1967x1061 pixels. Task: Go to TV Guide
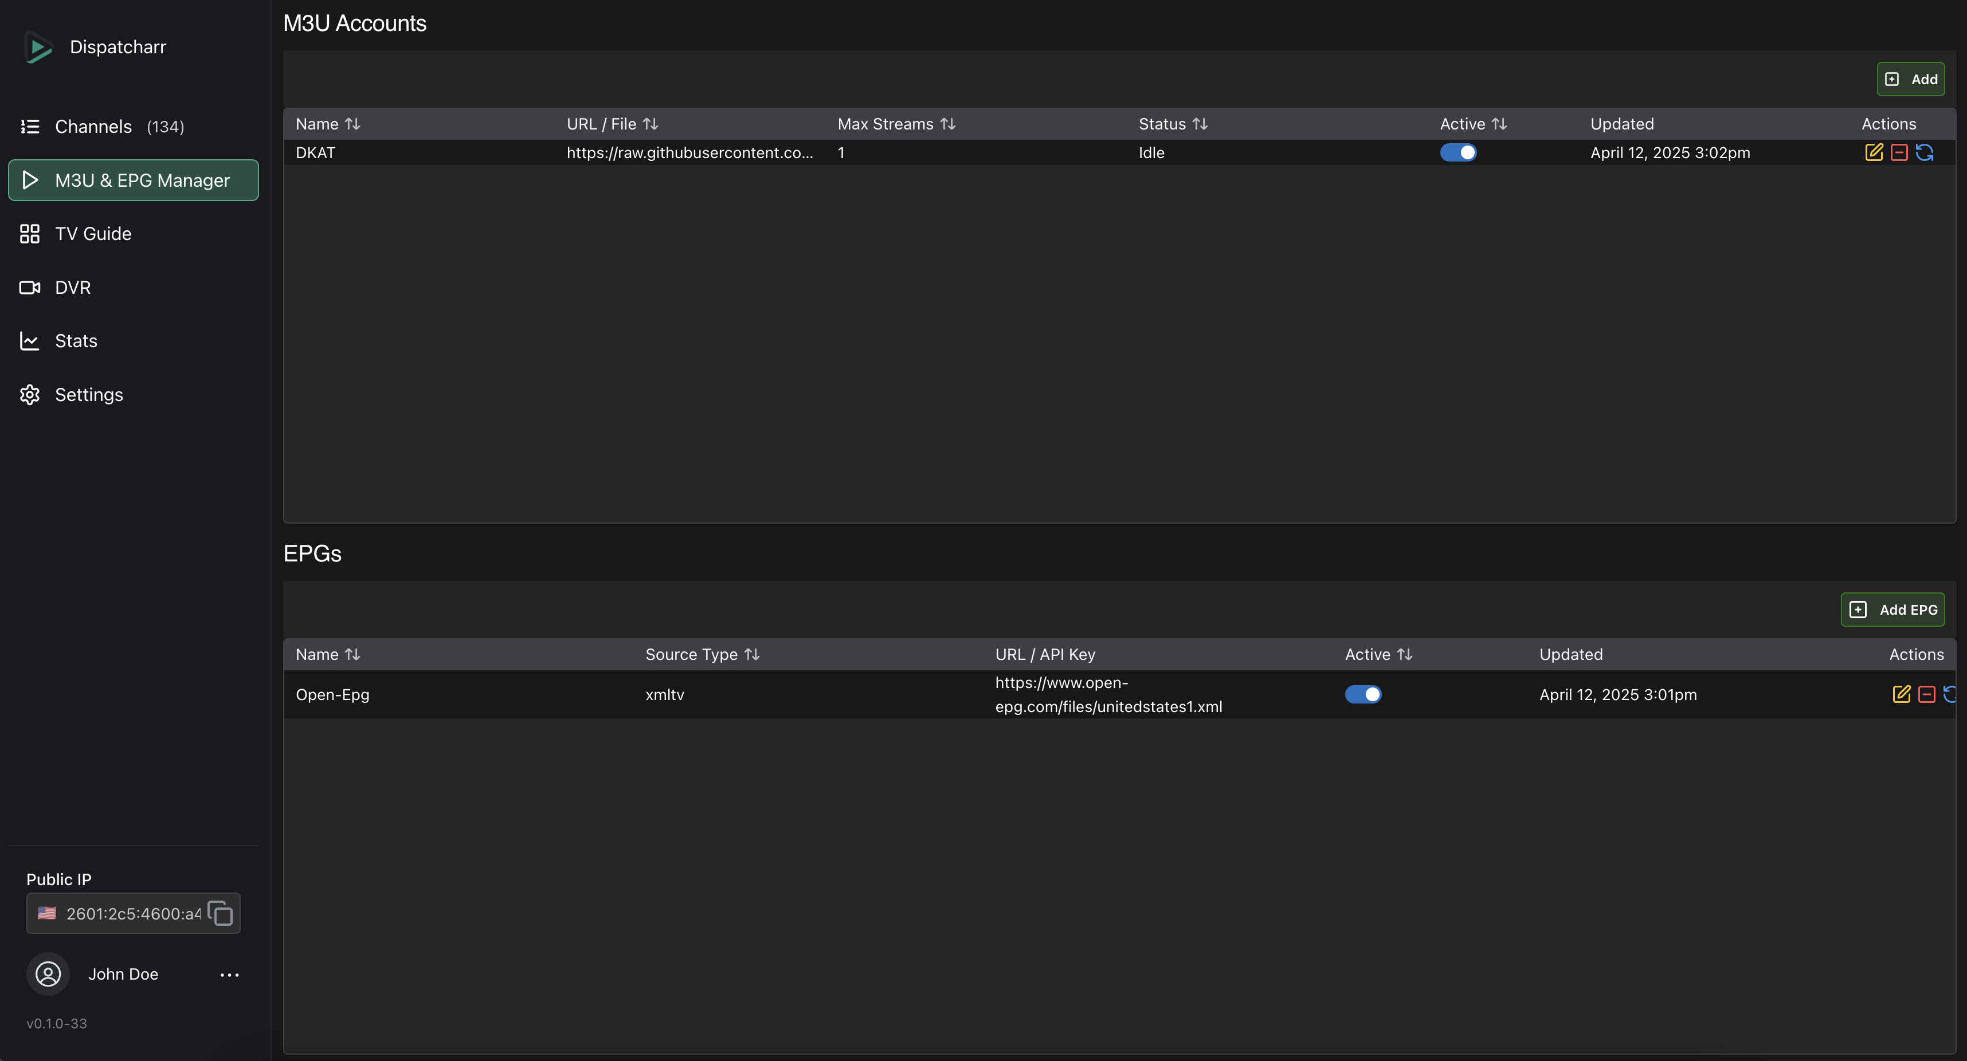(x=93, y=234)
